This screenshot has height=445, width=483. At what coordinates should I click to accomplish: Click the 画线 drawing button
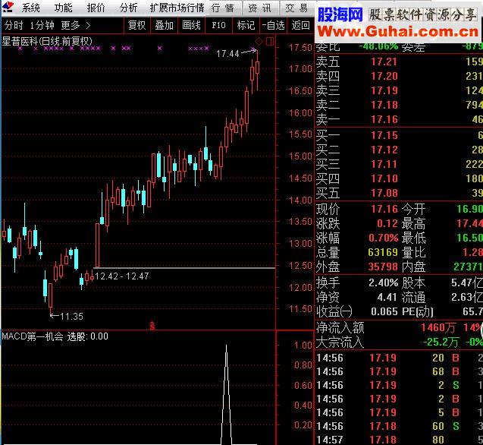pos(191,25)
